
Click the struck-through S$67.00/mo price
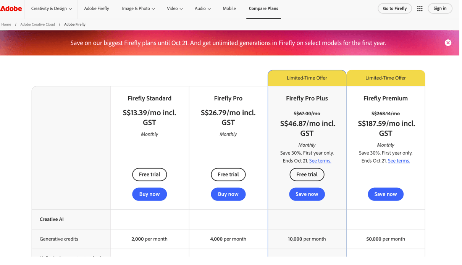coord(307,113)
